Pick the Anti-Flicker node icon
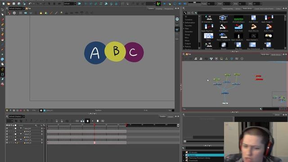 [253, 18]
